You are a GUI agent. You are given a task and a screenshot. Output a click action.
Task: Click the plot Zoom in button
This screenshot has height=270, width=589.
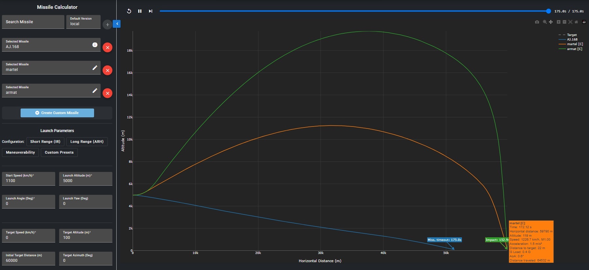tap(559, 22)
